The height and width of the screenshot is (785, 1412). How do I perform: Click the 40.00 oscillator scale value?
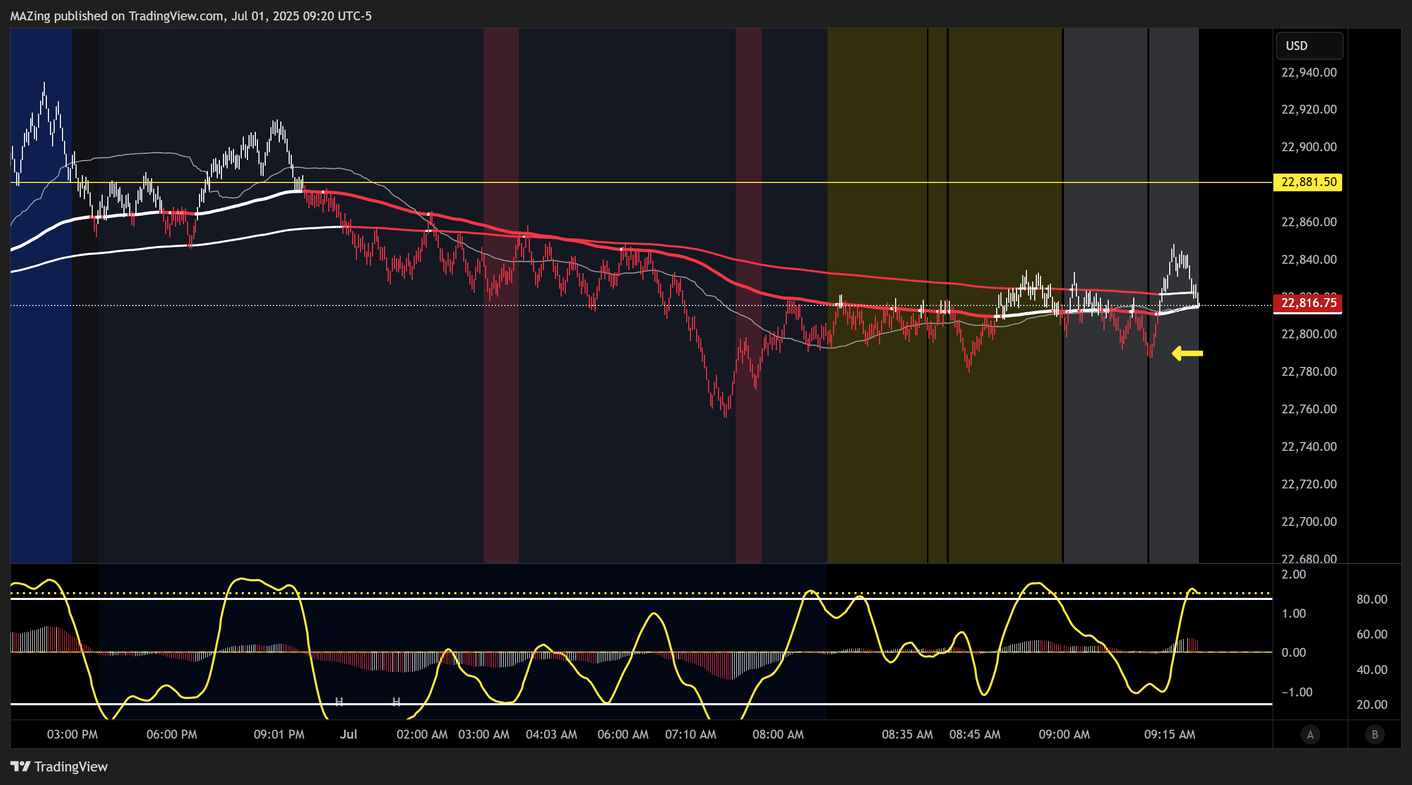[x=1372, y=670]
